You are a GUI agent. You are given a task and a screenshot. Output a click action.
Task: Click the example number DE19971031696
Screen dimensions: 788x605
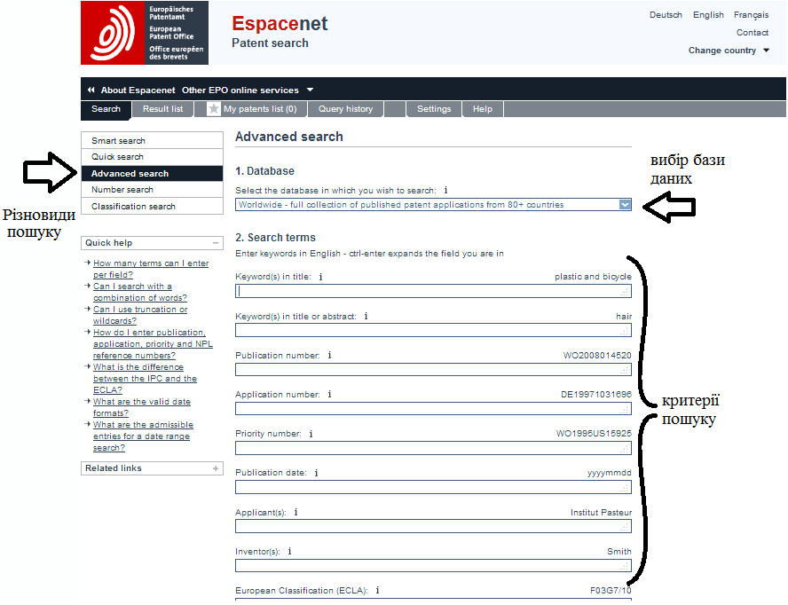[596, 395]
